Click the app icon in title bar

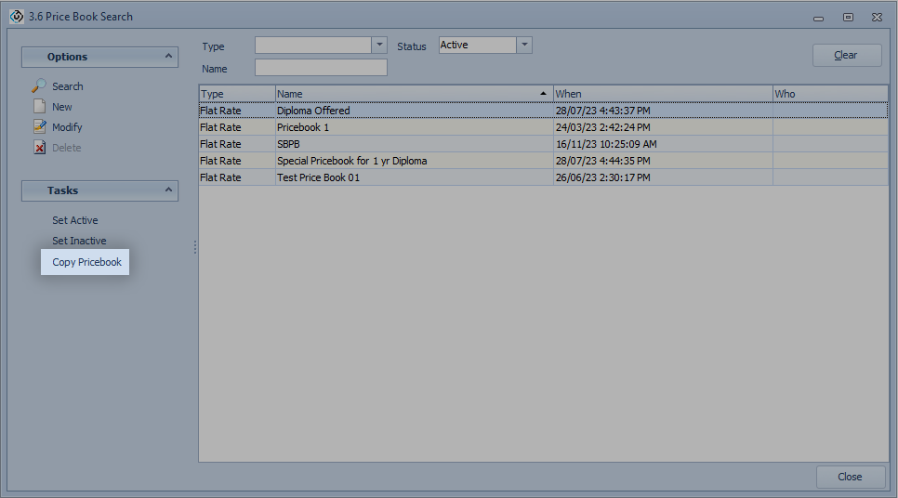pos(16,16)
